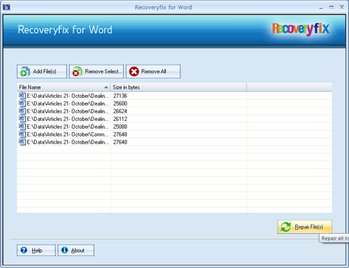Click the Word document icon of file sized 27136
The height and width of the screenshot is (268, 349).
22,96
